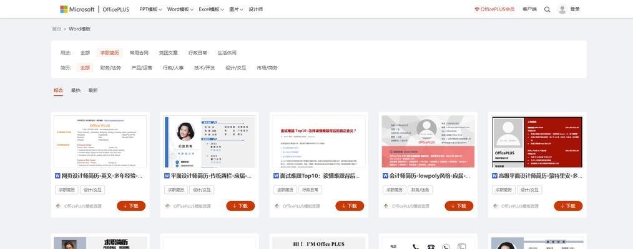Click 行政日常 tag on 面试难题 card
This screenshot has height=249, width=633.
coord(310,190)
